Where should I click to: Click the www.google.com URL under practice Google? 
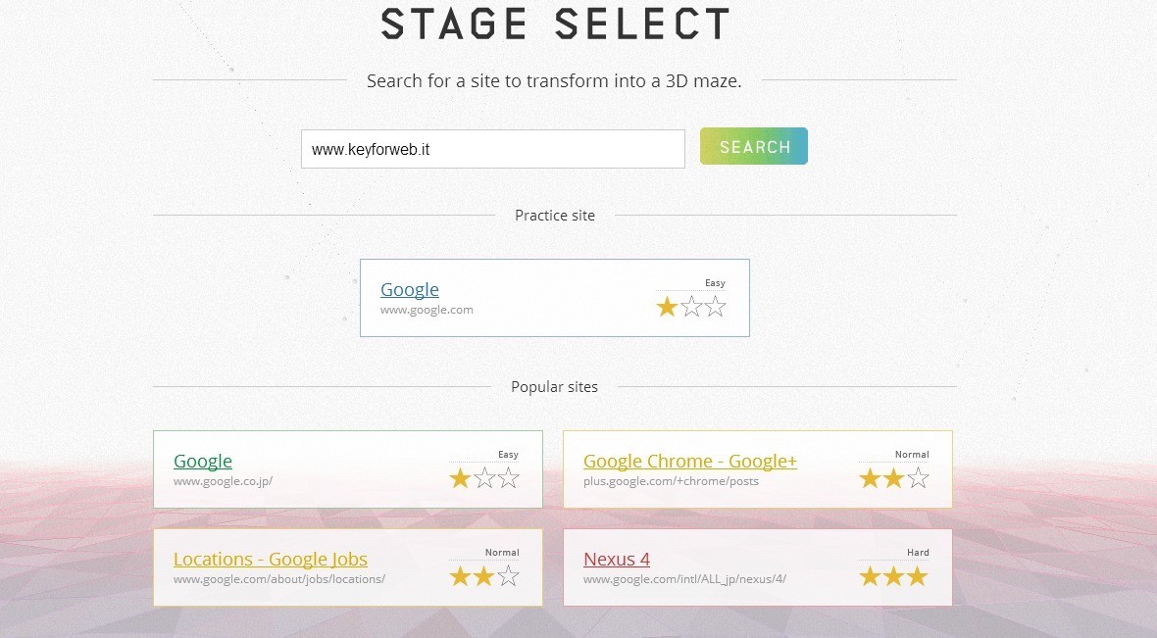(x=427, y=310)
